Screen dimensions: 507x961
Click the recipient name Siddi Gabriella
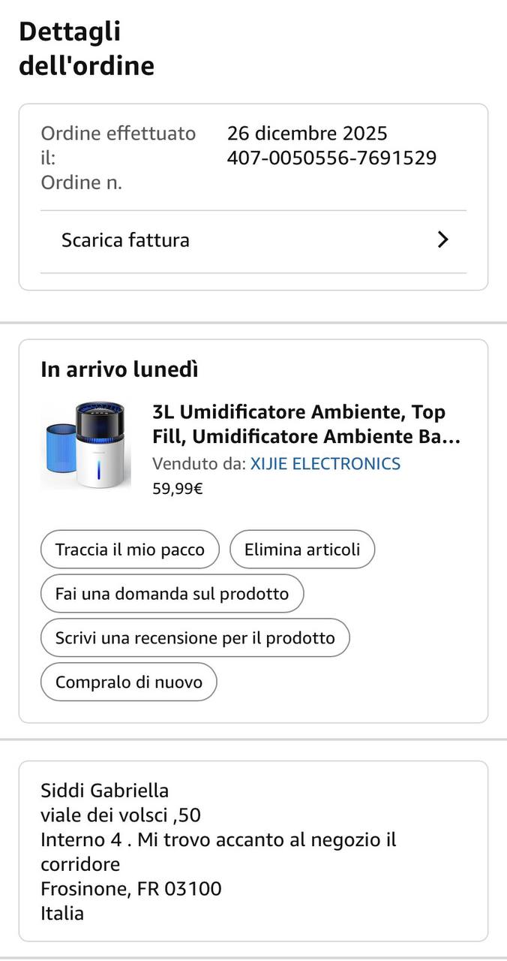(x=105, y=791)
